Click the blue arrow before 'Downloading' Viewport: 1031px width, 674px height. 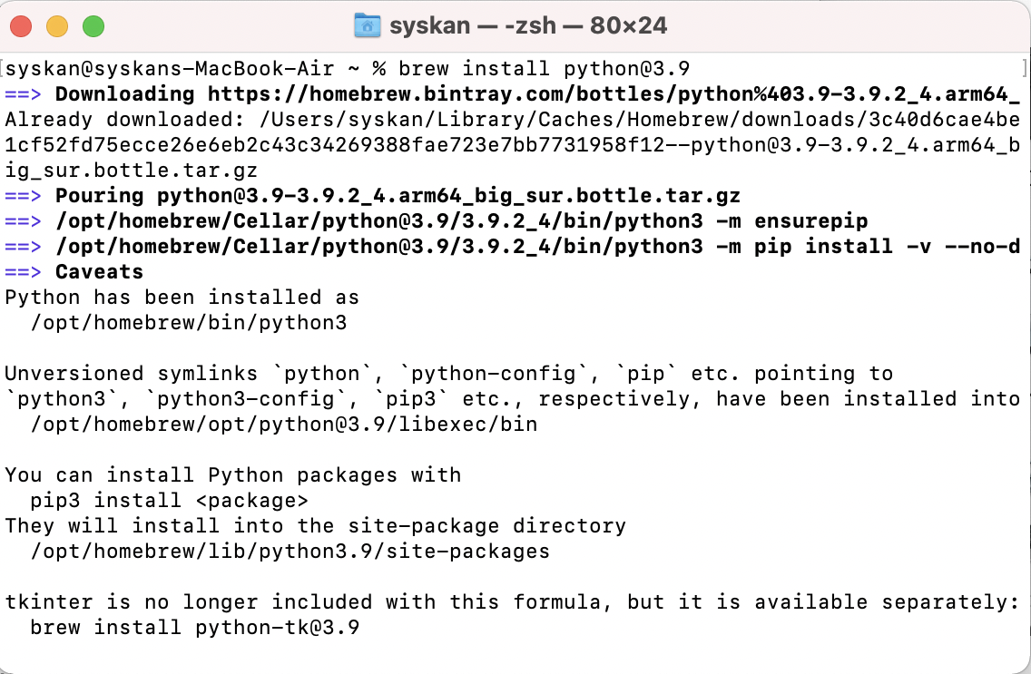23,94
